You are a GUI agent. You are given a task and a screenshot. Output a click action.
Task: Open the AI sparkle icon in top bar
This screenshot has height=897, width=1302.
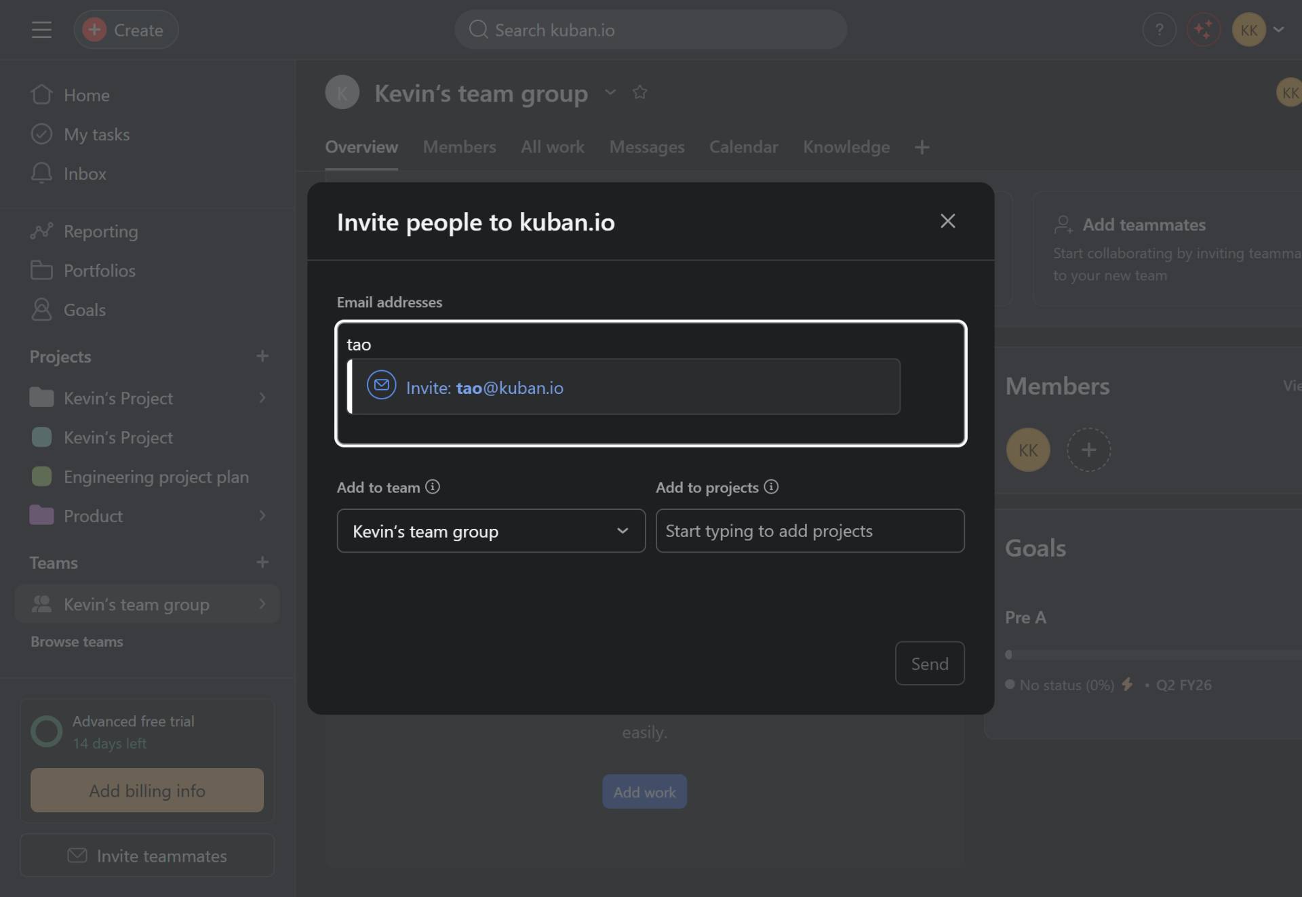(1204, 30)
